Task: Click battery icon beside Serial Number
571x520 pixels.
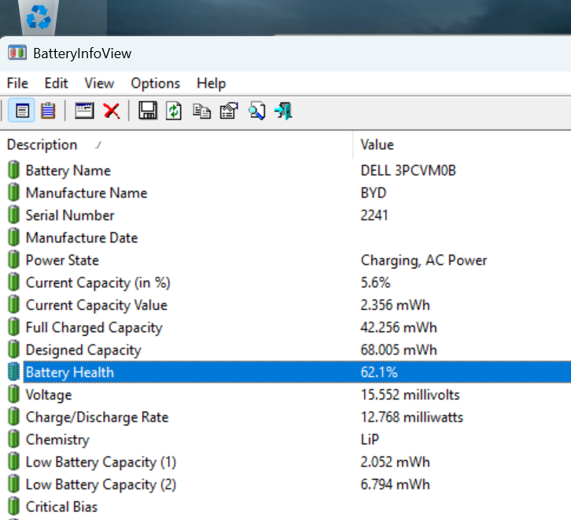Action: click(13, 215)
